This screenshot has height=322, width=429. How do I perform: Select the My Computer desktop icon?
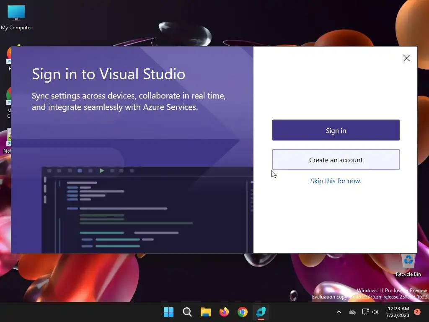point(16,17)
